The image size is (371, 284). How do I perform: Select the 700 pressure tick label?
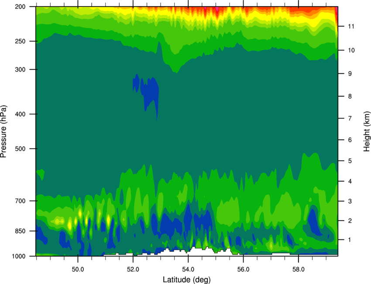pos(20,201)
